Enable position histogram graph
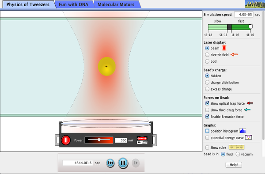 pyautogui.click(x=207, y=131)
